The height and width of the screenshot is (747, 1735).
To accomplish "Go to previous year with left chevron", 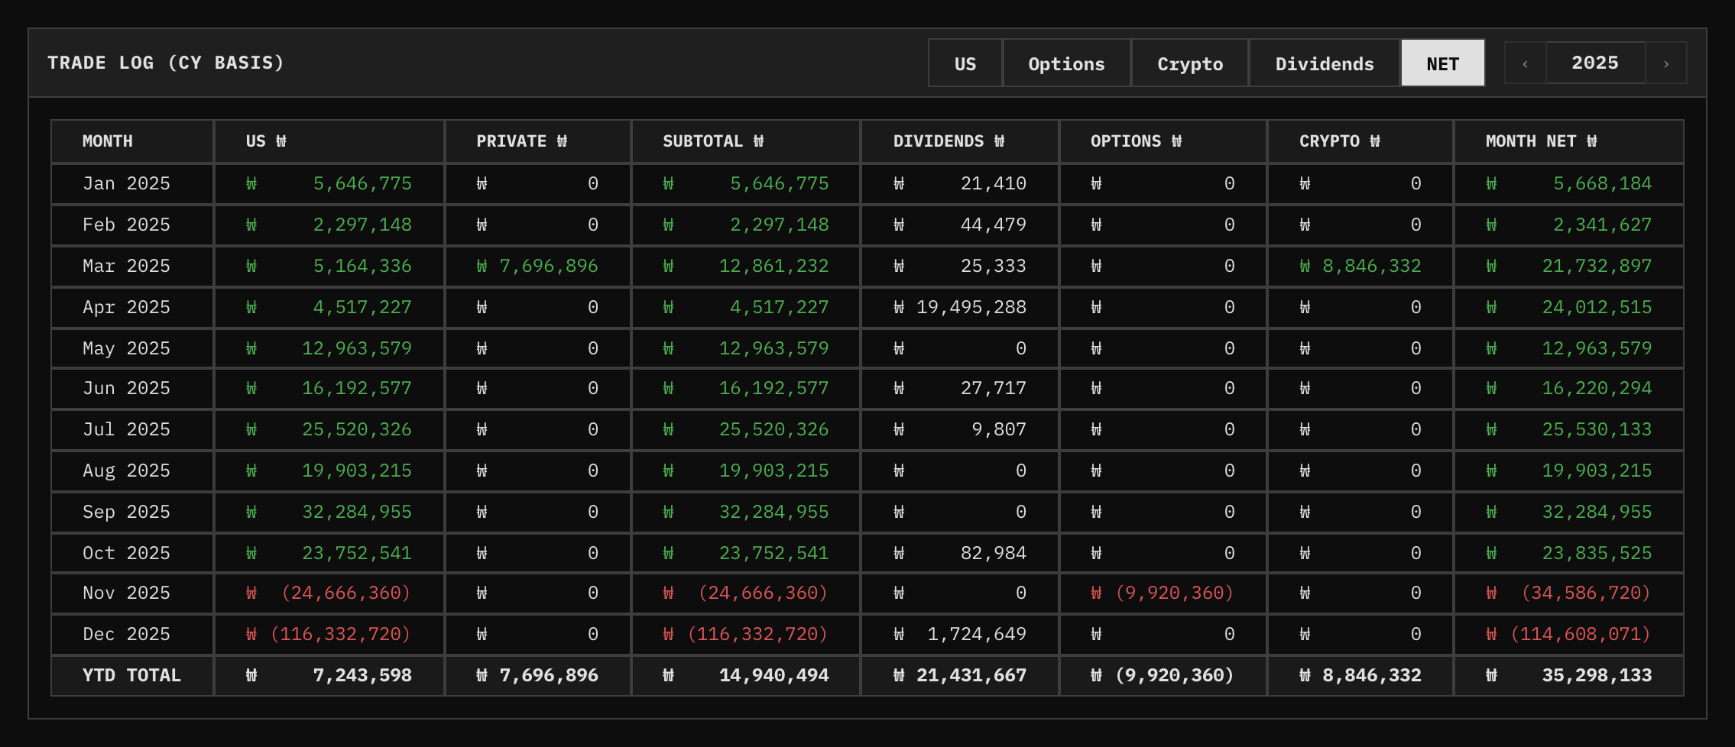I will pyautogui.click(x=1525, y=63).
